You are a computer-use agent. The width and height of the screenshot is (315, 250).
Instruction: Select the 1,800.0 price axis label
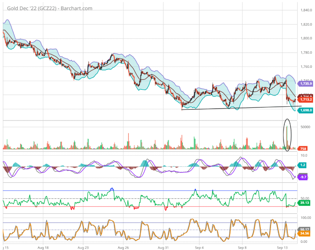tap(306, 38)
